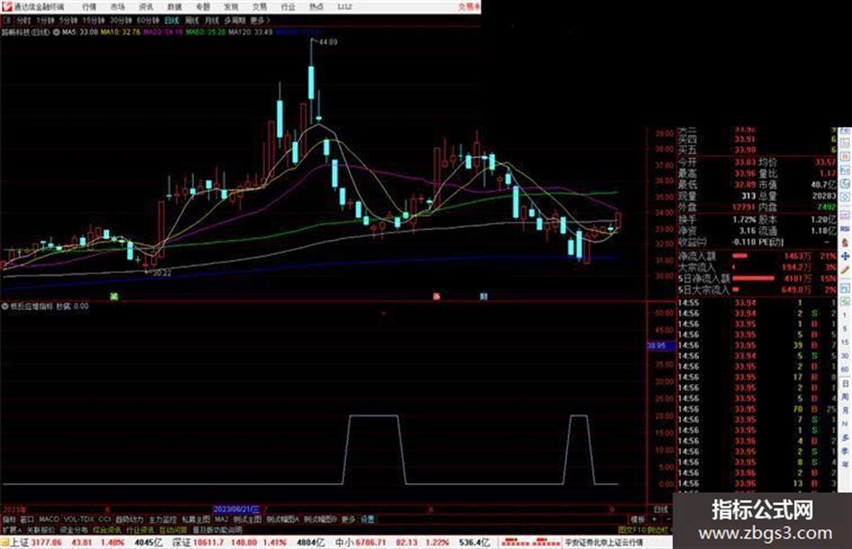This screenshot has width=852, height=549.
Task: Select the CCI indicator tab
Action: tap(105, 519)
